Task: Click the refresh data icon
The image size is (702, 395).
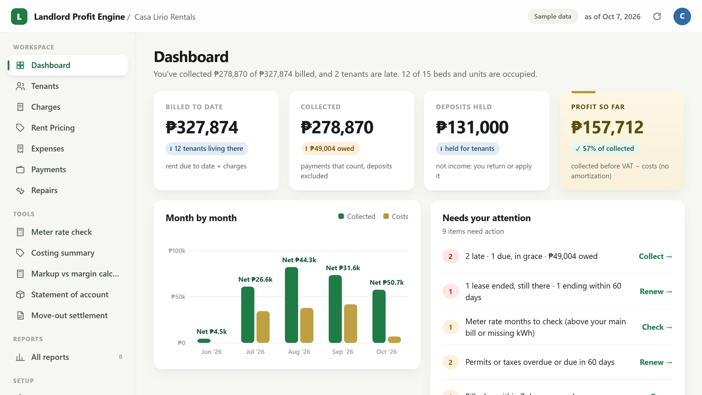Action: tap(657, 16)
